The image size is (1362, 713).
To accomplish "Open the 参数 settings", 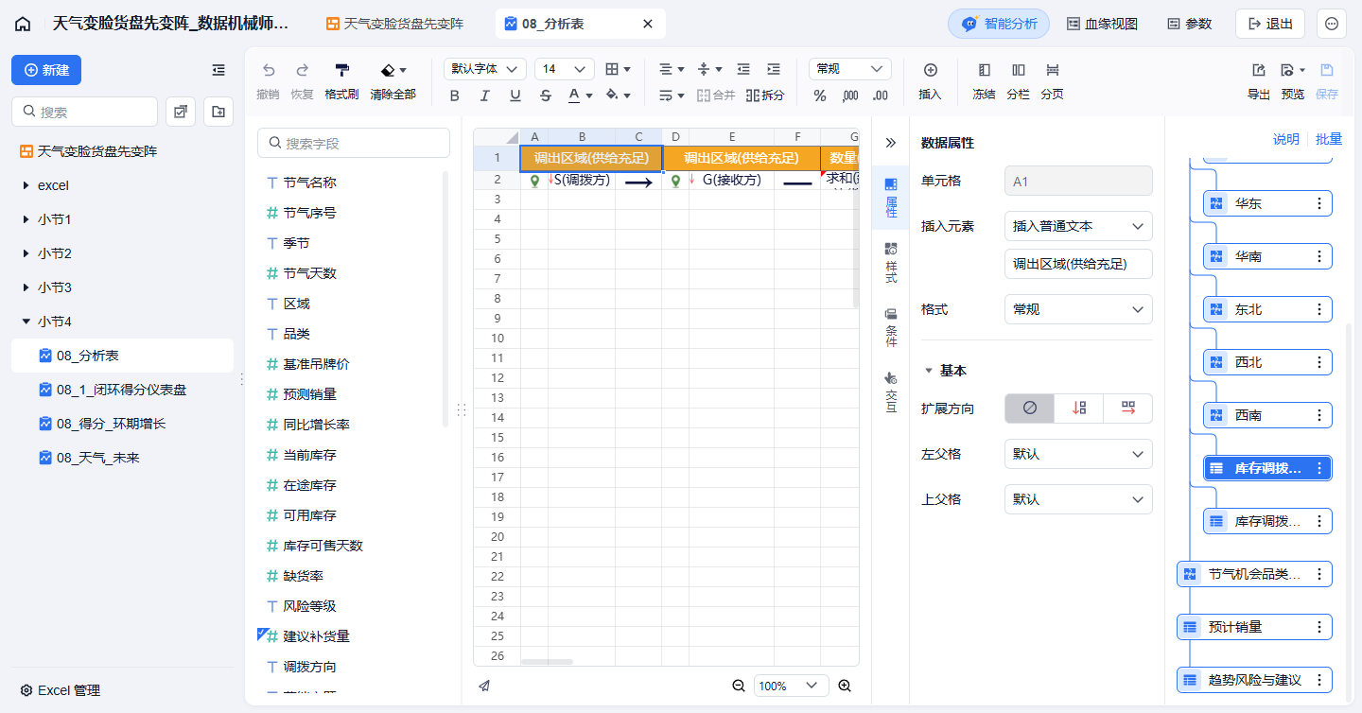I will pos(1190,24).
